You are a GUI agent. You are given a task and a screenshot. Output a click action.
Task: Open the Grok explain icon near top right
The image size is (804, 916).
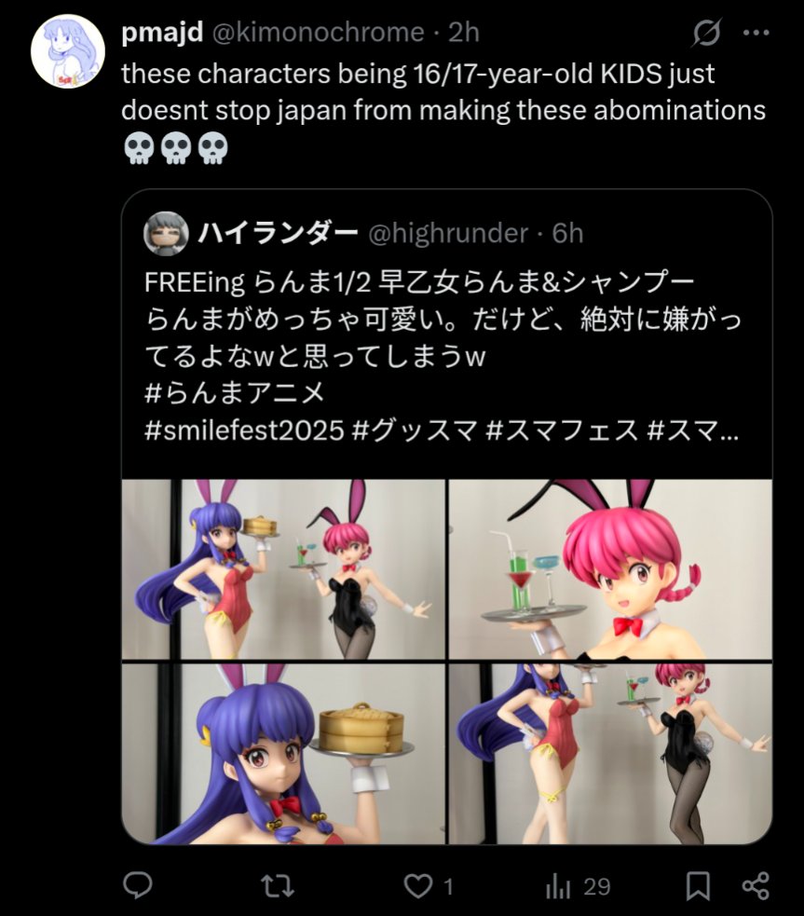pyautogui.click(x=706, y=33)
